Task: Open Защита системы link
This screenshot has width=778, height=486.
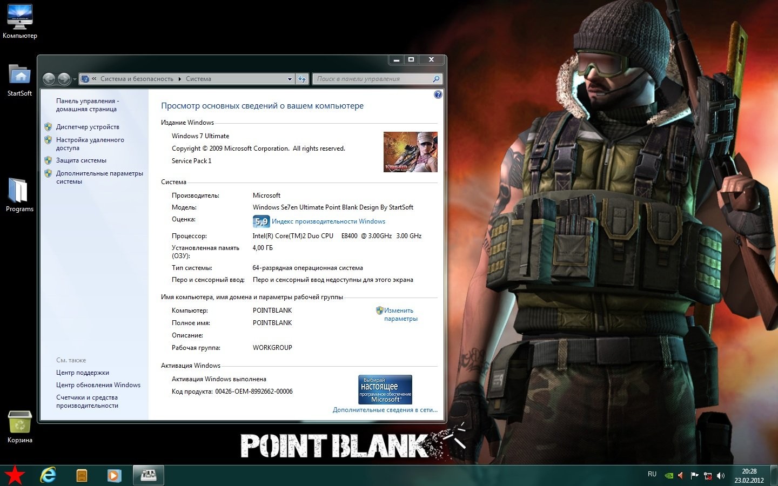Action: tap(81, 160)
